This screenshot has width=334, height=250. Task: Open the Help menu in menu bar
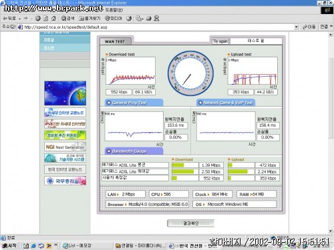tap(114, 10)
